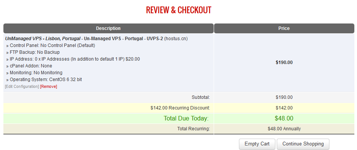Click the Subtotal label
The width and height of the screenshot is (357, 150).
(x=200, y=97)
